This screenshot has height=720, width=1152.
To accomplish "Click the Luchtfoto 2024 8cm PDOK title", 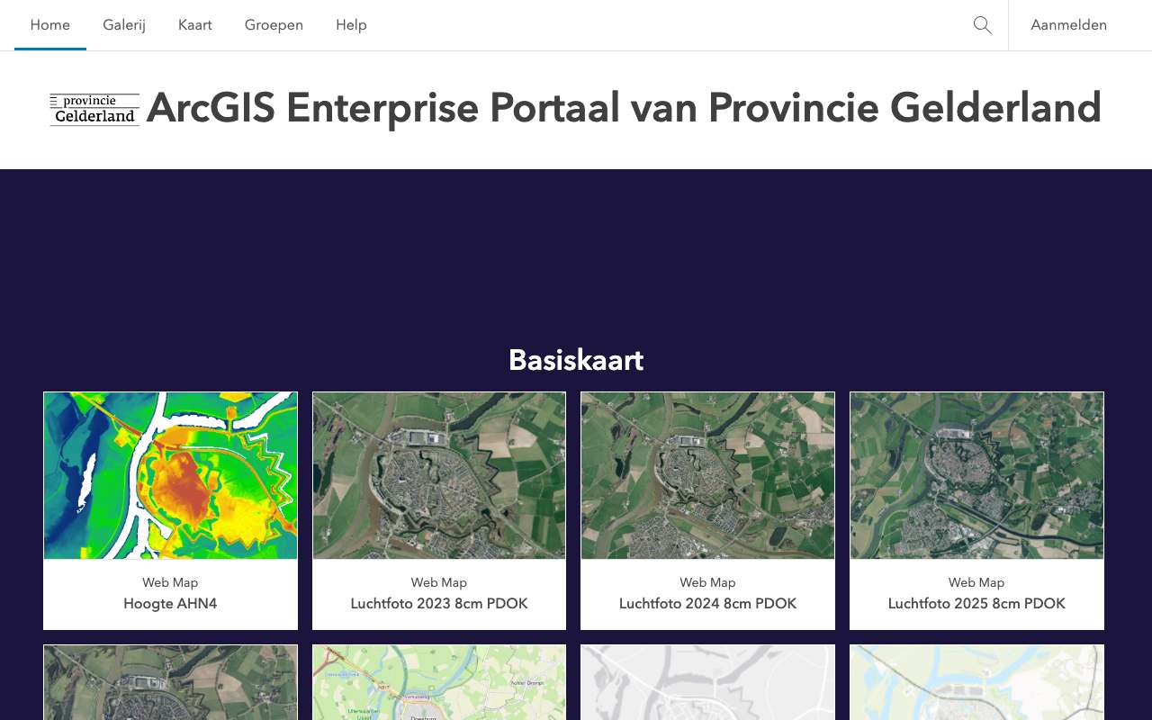I will click(x=707, y=604).
